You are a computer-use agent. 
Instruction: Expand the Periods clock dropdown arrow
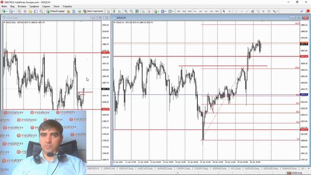[166, 11]
